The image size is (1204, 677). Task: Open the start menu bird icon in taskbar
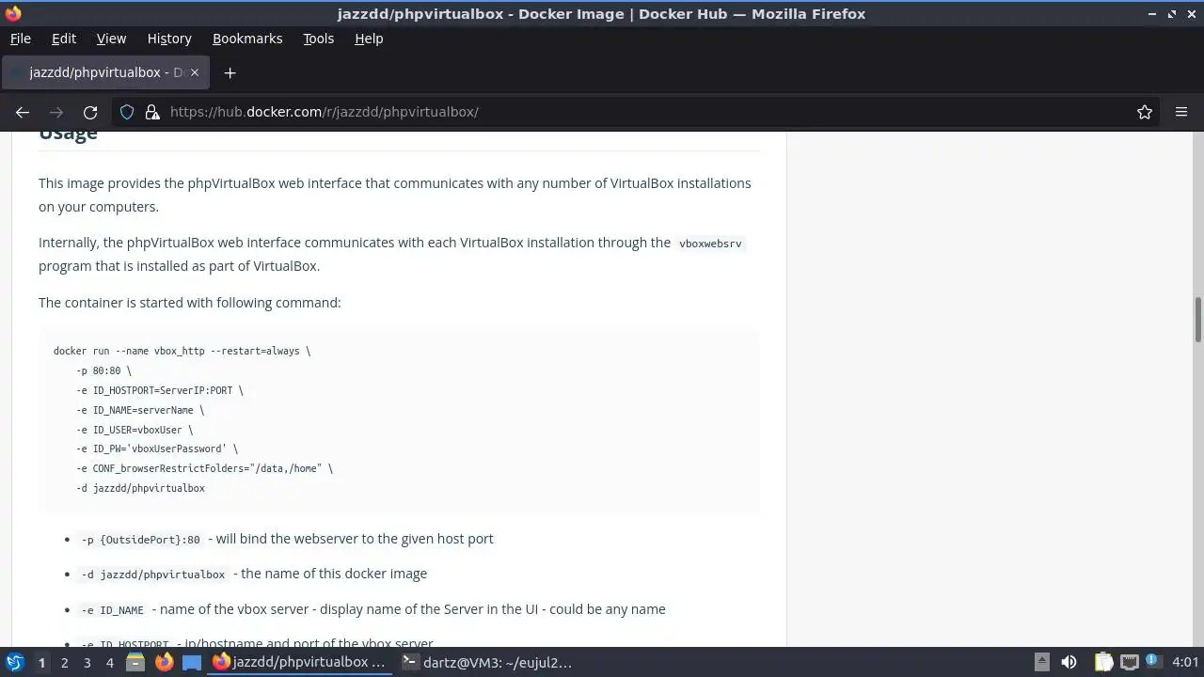pyautogui.click(x=14, y=663)
